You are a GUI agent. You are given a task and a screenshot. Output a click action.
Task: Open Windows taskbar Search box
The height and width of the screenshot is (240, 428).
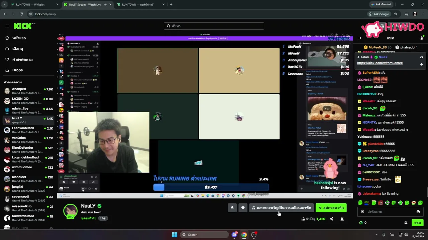pos(205,235)
